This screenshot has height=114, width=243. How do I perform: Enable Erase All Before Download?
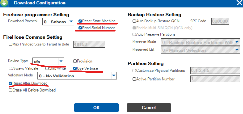click(10, 90)
